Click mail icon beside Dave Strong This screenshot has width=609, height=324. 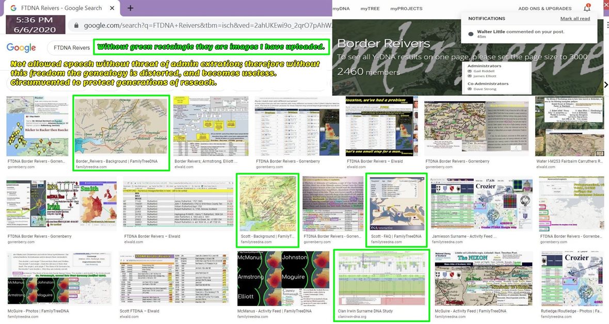[x=470, y=89]
